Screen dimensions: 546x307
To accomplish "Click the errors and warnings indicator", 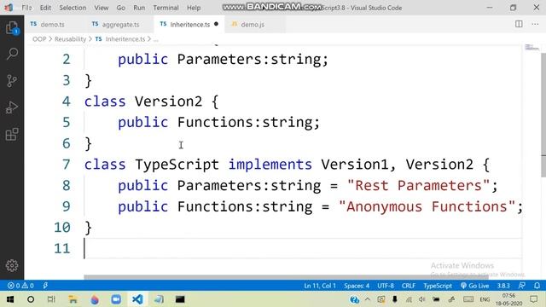I will [x=20, y=286].
